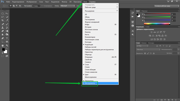Select the Pen tool
Screen dimensions: 180x101
pyautogui.click(x=3, y=38)
